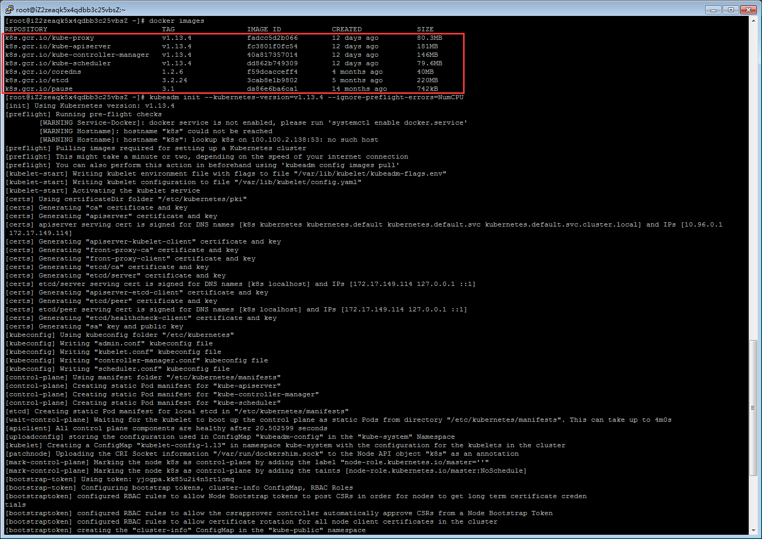Maximize the PuTTY terminal window
Screen dimensions: 762x539
point(731,10)
